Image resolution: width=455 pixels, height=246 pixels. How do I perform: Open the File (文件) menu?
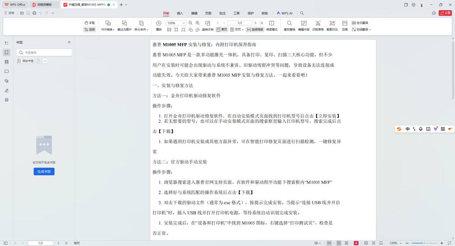pyautogui.click(x=9, y=13)
